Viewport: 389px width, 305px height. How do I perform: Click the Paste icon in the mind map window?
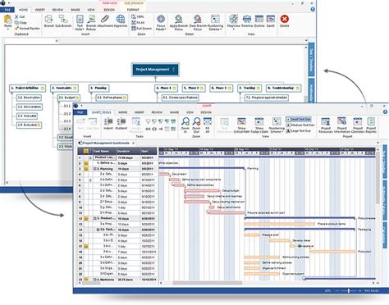click(8, 21)
